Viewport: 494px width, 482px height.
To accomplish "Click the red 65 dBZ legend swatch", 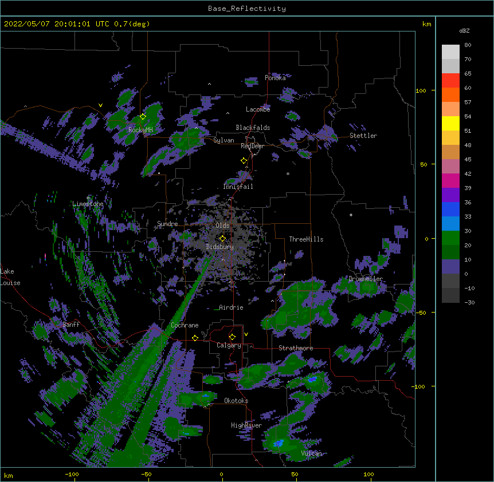I will pos(450,80).
